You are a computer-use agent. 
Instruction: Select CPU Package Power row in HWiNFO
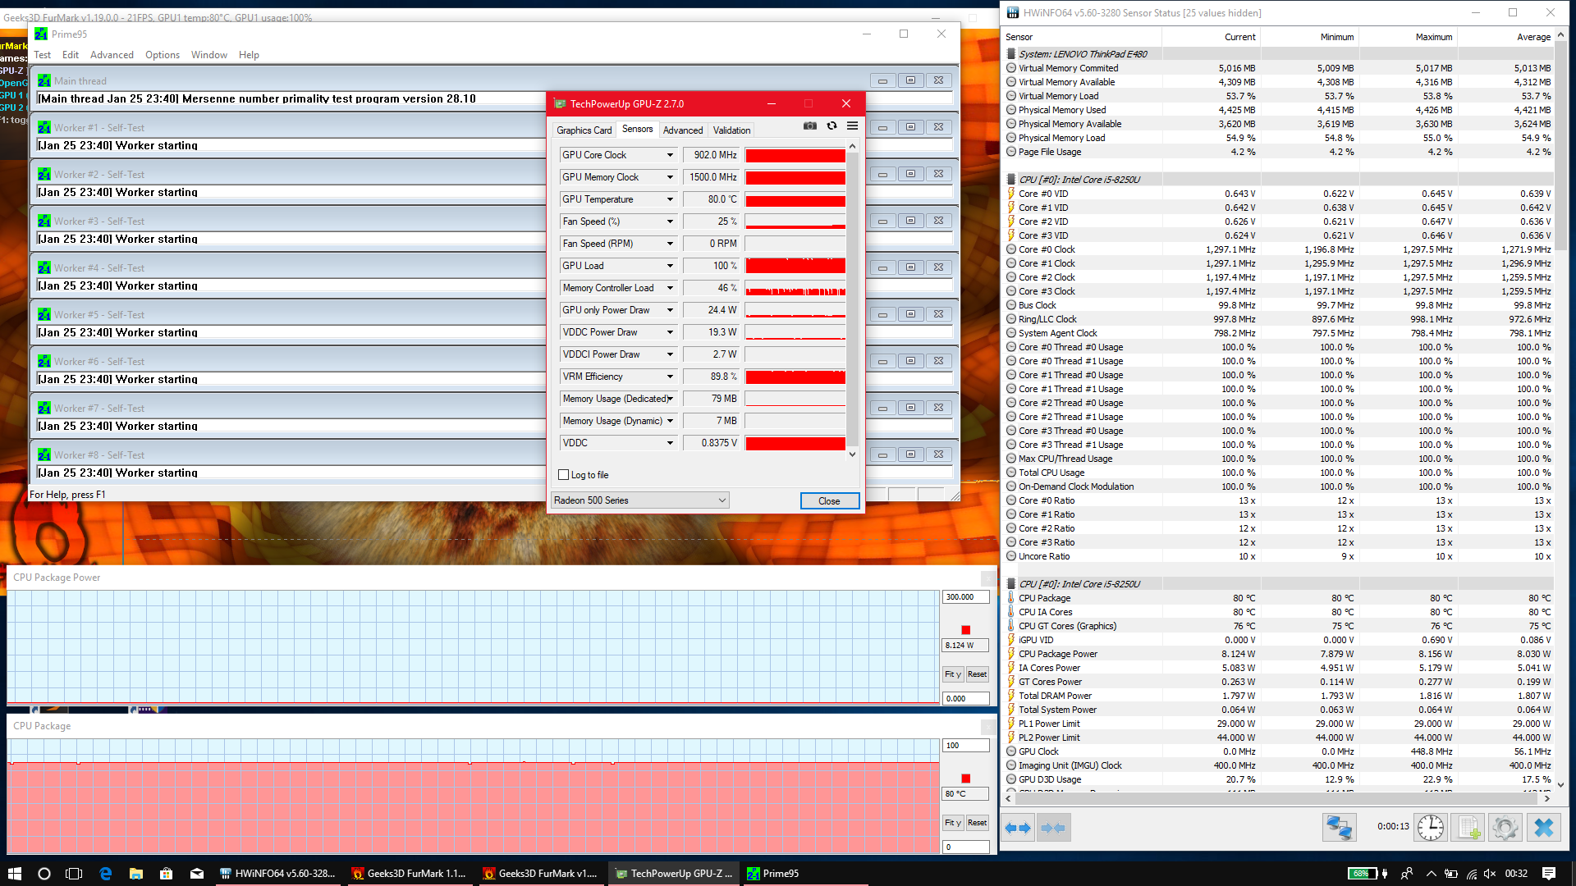[1279, 654]
